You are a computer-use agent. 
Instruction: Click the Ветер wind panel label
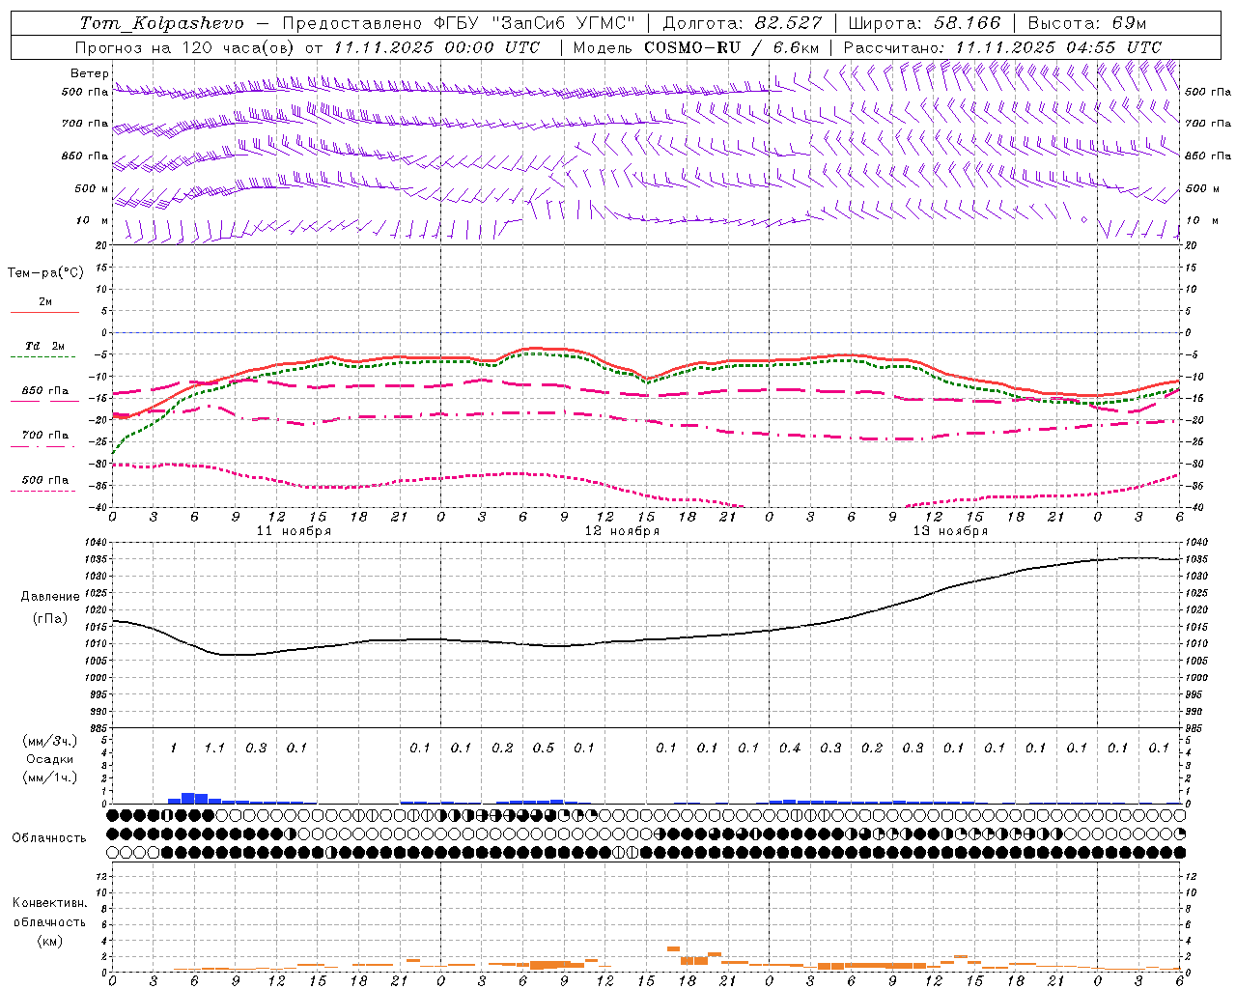coord(90,73)
